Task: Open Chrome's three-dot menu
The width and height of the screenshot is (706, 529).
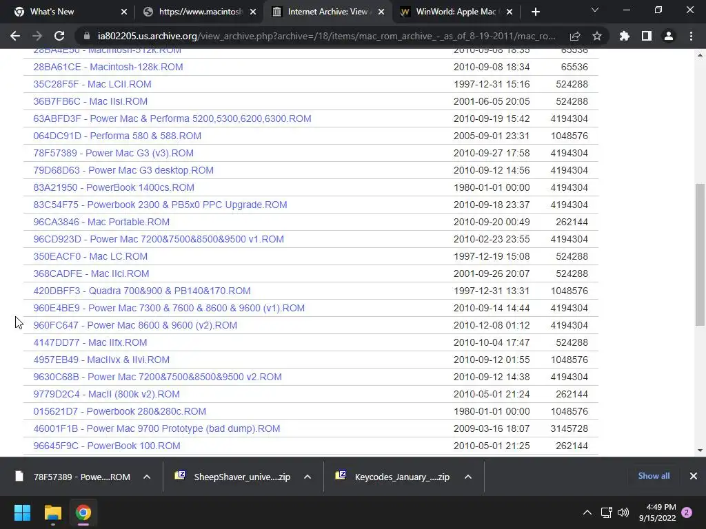Action: [691, 36]
